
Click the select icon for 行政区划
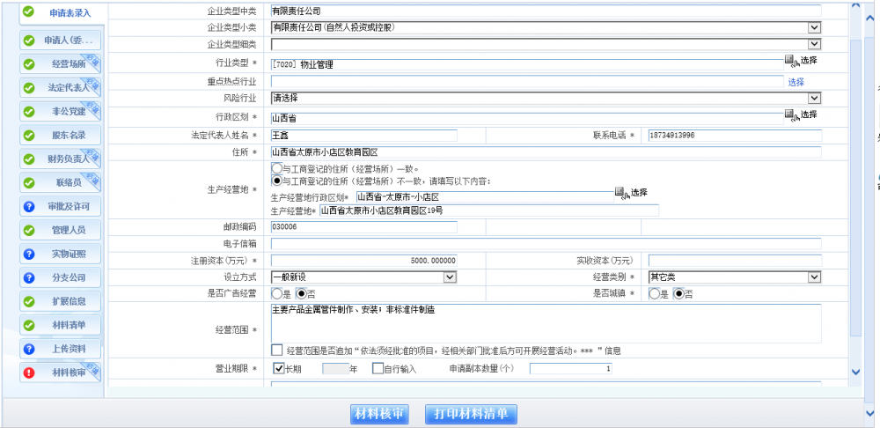click(791, 114)
